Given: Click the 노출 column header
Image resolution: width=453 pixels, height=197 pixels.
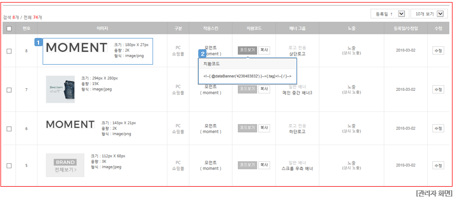Looking at the screenshot, I should tap(352, 29).
